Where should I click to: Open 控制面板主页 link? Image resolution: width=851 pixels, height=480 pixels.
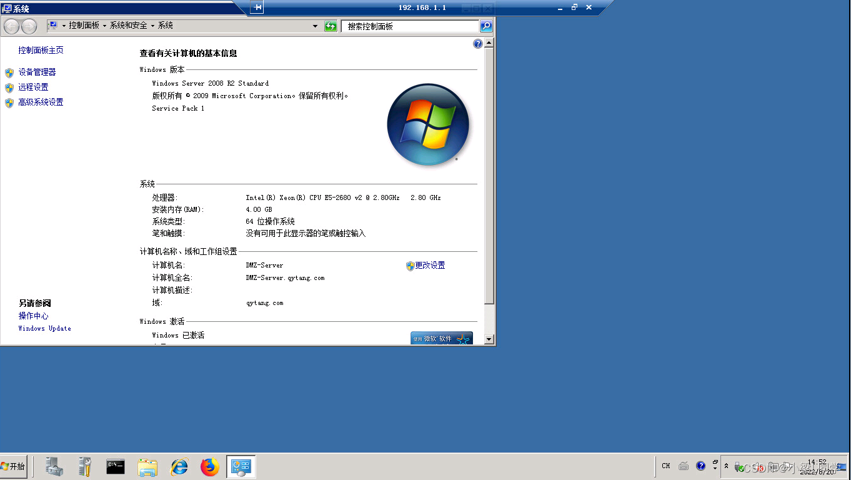click(41, 50)
